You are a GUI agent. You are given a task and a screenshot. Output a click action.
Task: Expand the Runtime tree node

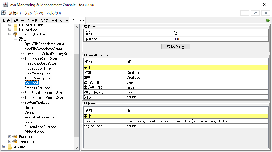(10, 137)
